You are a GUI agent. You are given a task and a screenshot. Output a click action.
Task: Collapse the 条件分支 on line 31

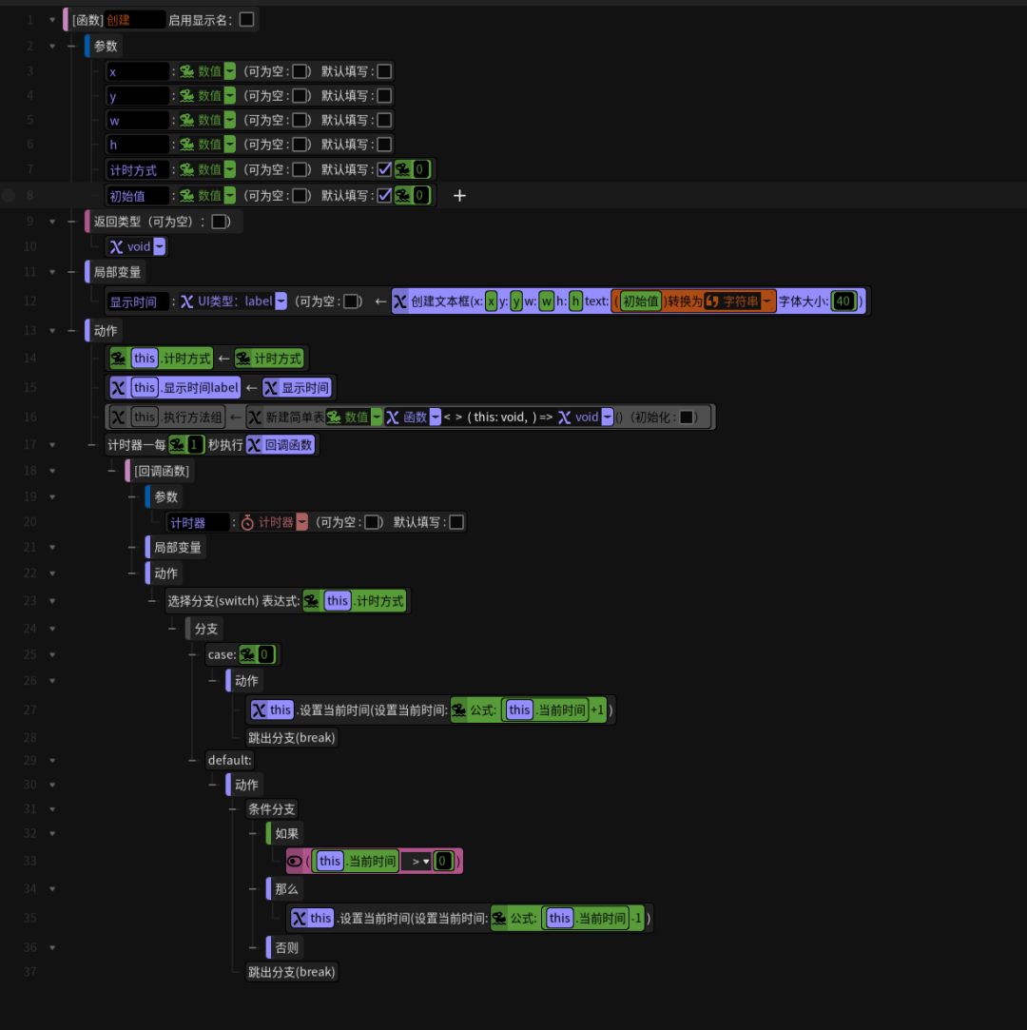[52, 809]
